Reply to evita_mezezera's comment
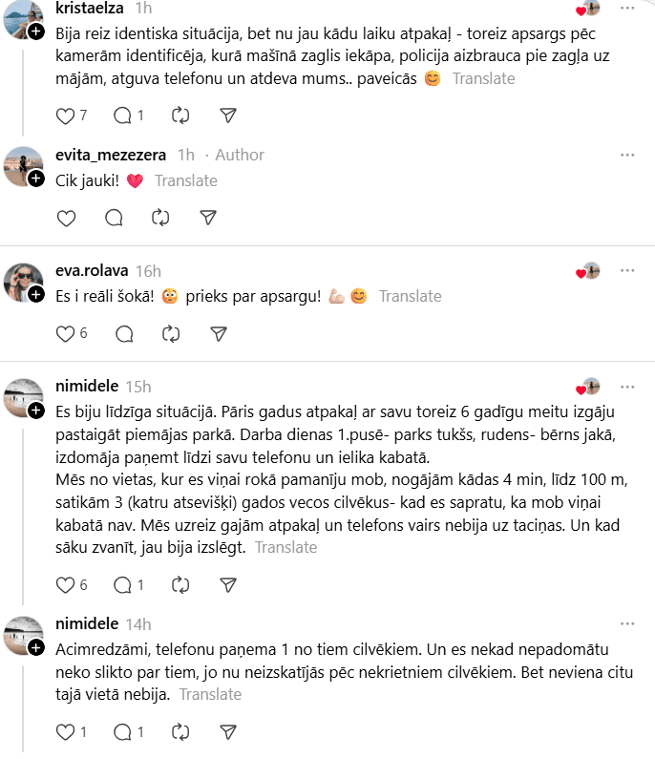 tap(114, 218)
